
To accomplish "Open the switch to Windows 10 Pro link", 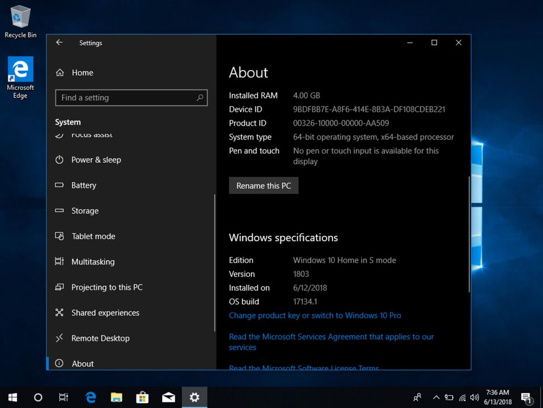I will pyautogui.click(x=315, y=316).
